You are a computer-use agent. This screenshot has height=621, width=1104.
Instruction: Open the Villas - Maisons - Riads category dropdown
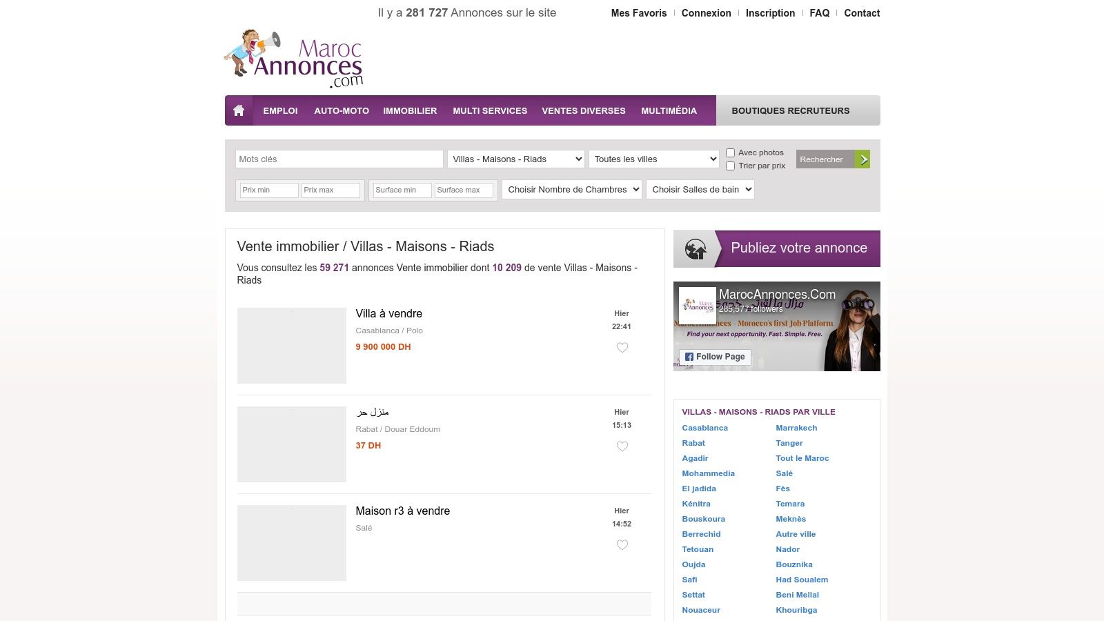(x=516, y=159)
